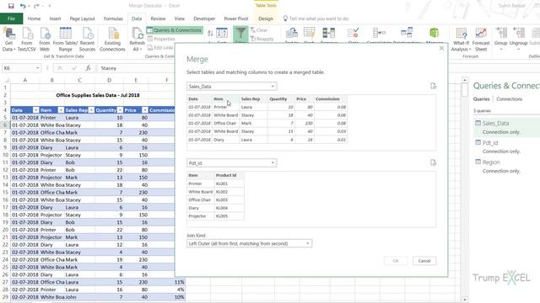540x303 pixels.
Task: Open the Price column filter dropdown
Action: click(144, 110)
